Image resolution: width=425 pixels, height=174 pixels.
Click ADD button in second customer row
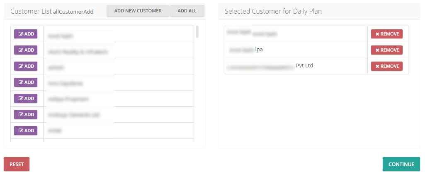click(x=26, y=50)
